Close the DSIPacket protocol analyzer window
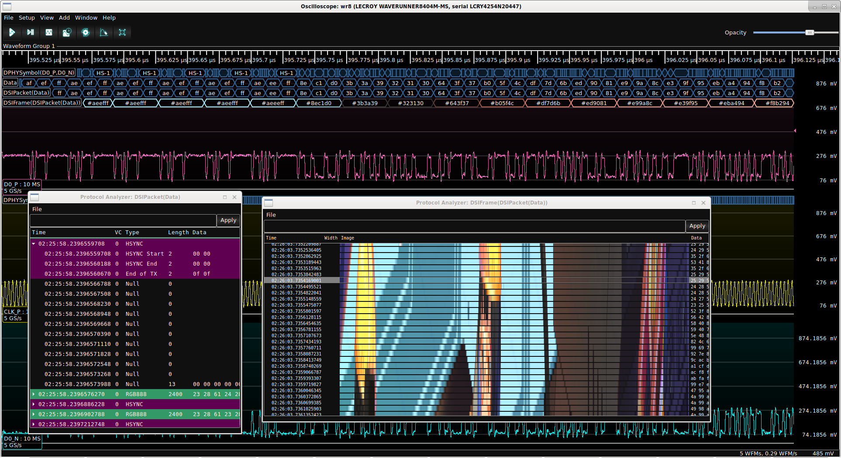This screenshot has height=458, width=841. click(x=234, y=197)
